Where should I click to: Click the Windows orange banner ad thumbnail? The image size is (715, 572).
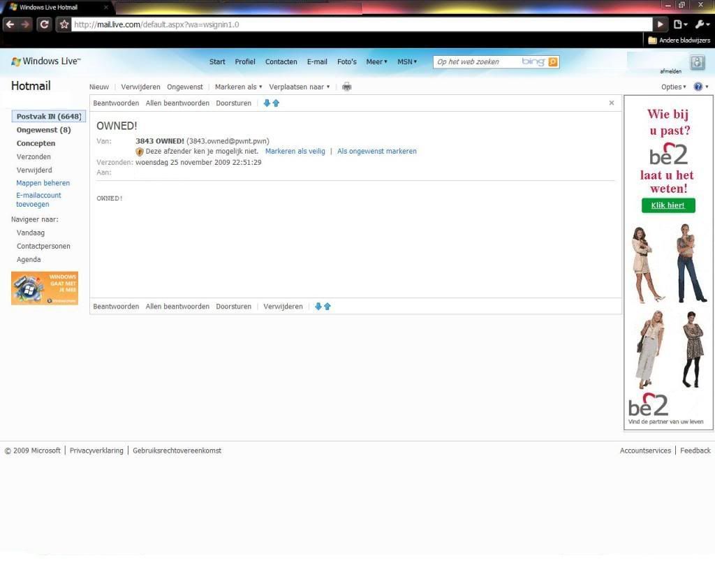45,288
